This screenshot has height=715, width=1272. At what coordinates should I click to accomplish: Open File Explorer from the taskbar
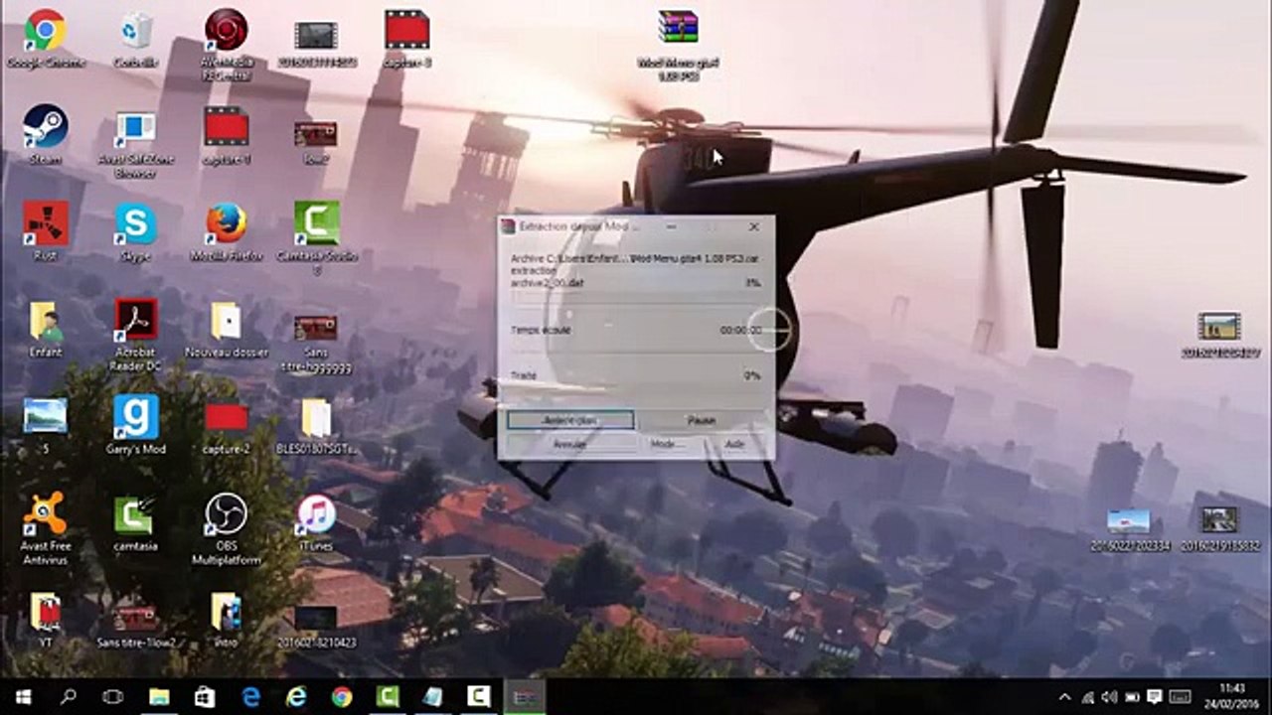[159, 697]
